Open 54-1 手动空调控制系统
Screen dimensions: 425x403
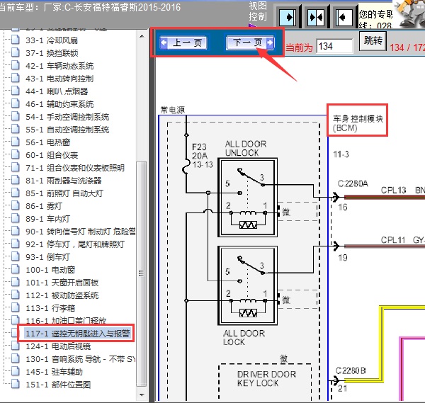pyautogui.click(x=67, y=117)
